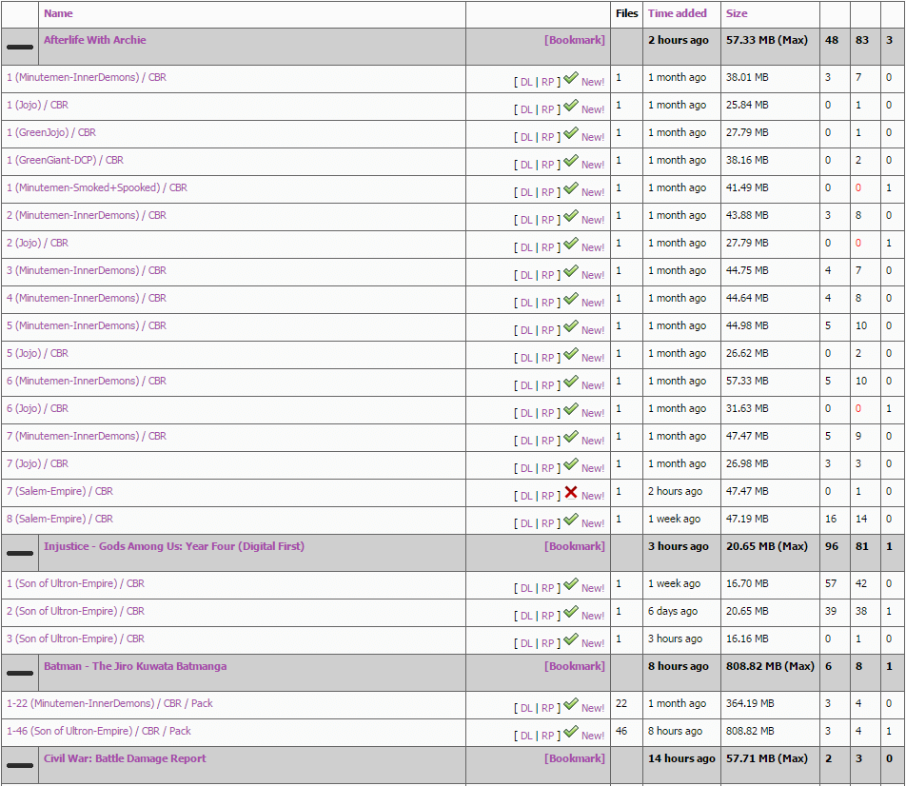Viewport: 906px width, 786px height.
Task: Click green checkmark on 2 (Jojo) row
Action: 571,244
